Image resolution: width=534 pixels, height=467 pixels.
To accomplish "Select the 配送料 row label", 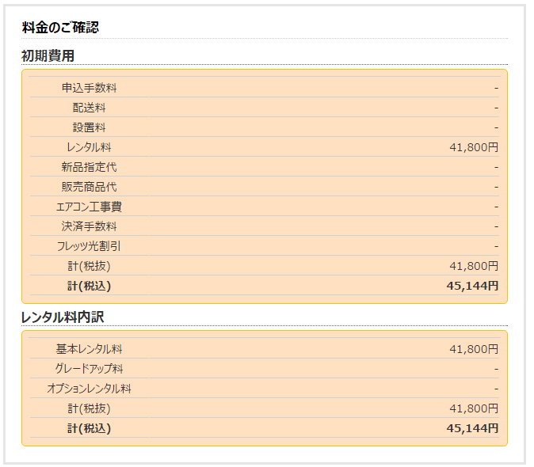I will click(x=89, y=108).
